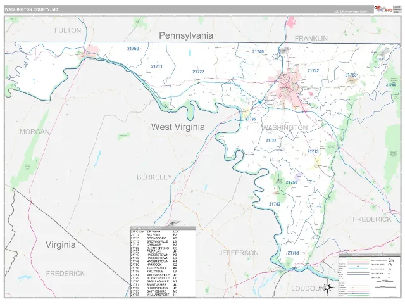
Task: Click the ROHRERSVILLE row in the ZIP table
Action: click(x=163, y=278)
